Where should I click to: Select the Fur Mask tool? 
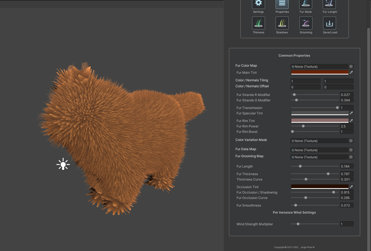coord(306,4)
